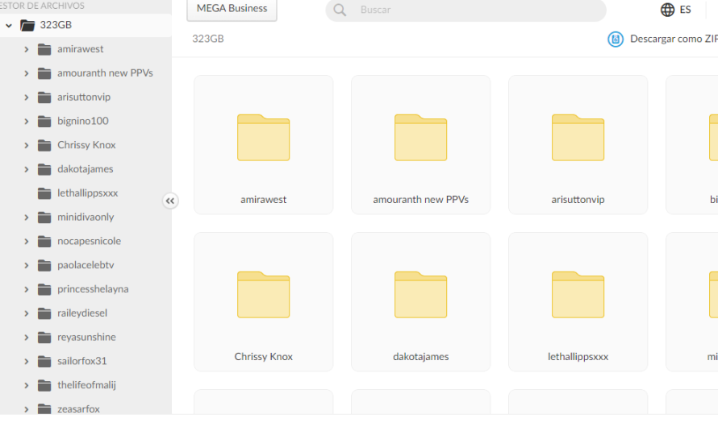The image size is (718, 427).
Task: Select zeasarfox label in tree
Action: (x=78, y=408)
